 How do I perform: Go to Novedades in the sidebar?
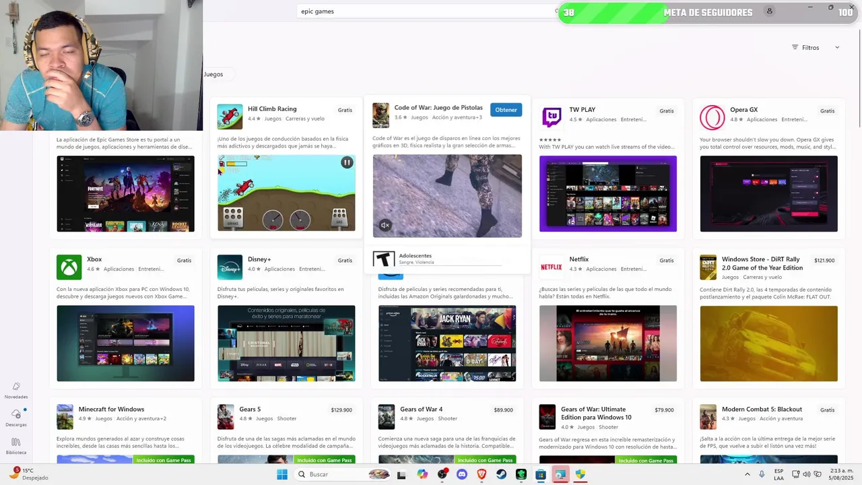(x=16, y=391)
